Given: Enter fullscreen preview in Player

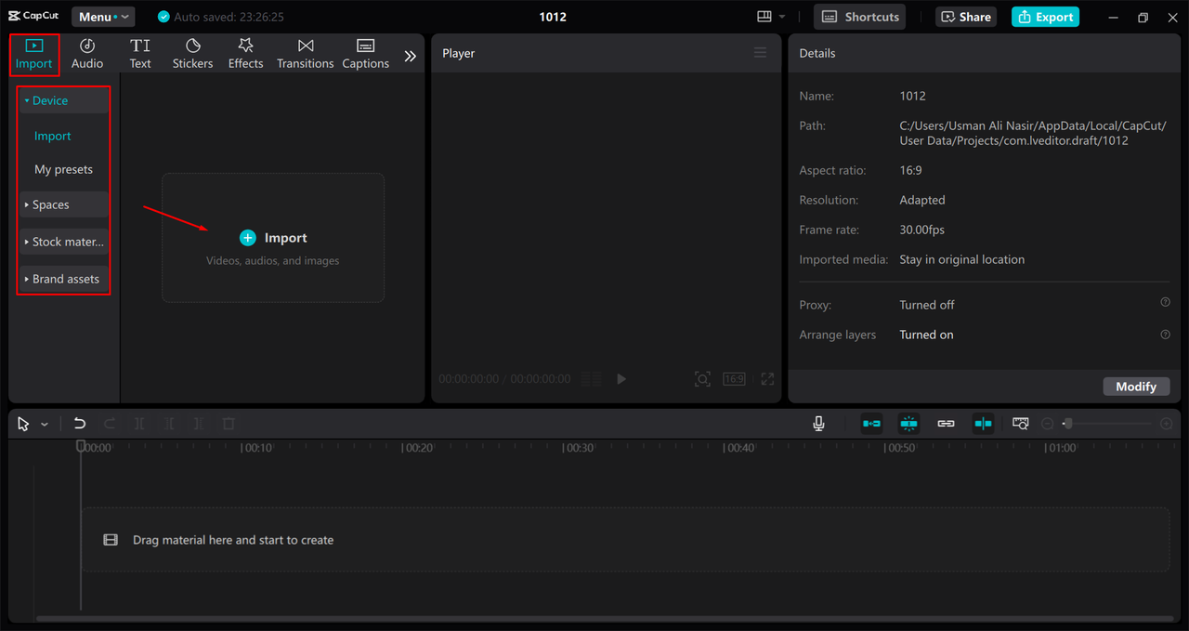Looking at the screenshot, I should pos(767,379).
